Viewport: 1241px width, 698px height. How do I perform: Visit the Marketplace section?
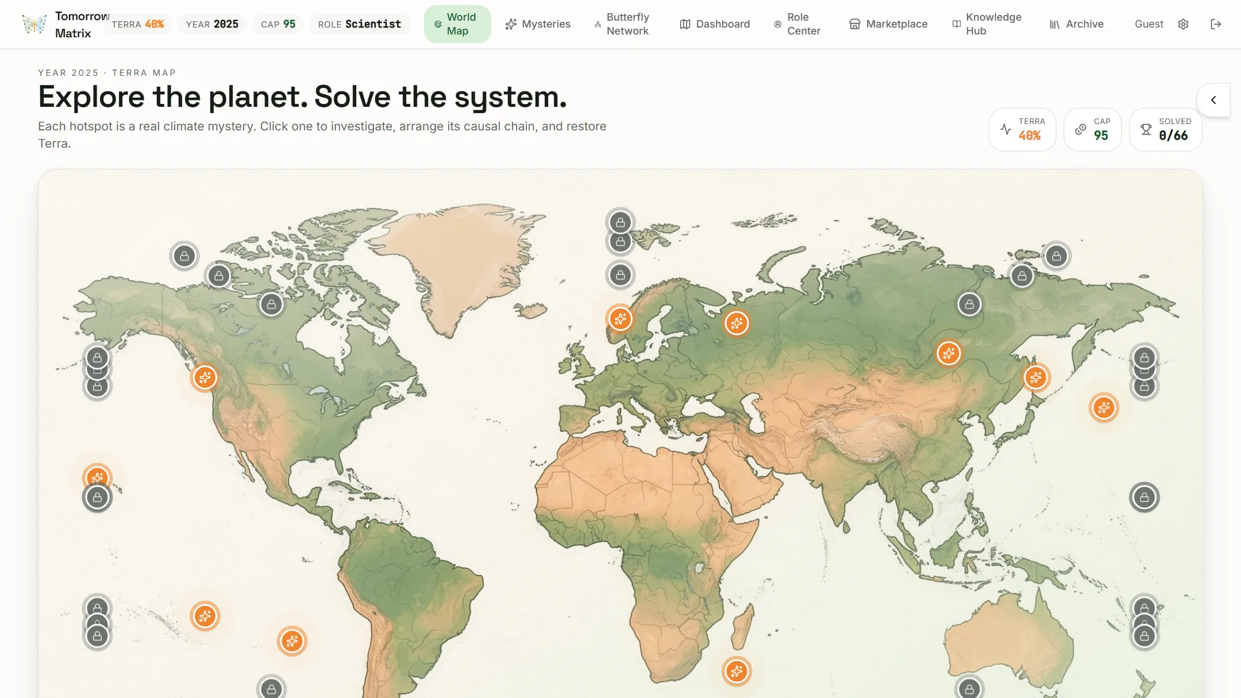[888, 24]
